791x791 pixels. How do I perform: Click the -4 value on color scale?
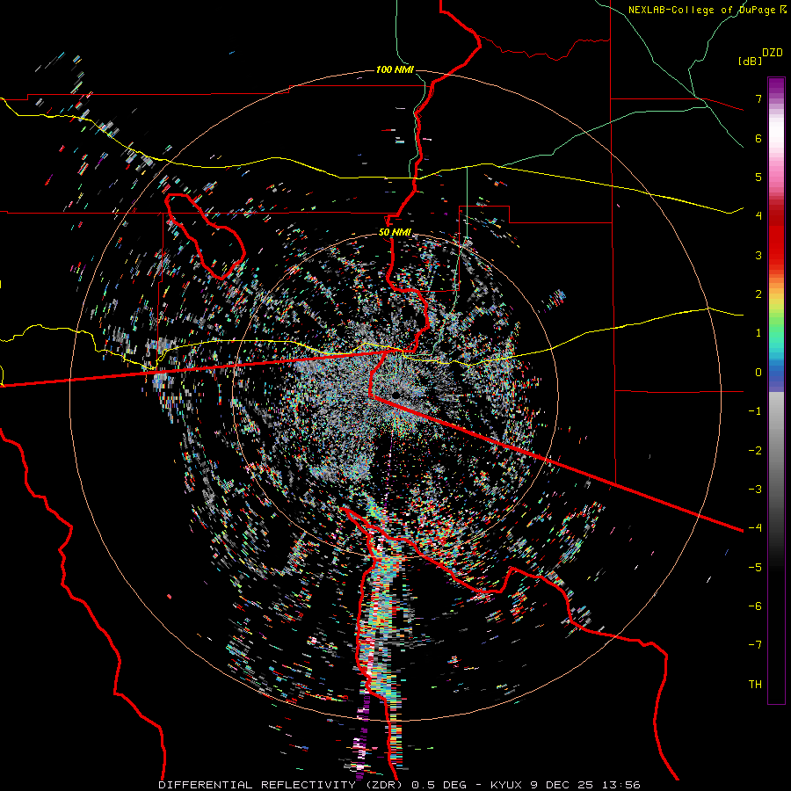pos(755,527)
